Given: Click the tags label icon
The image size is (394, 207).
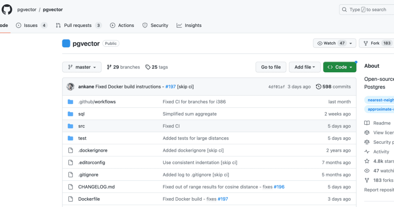Looking at the screenshot, I should (148, 67).
